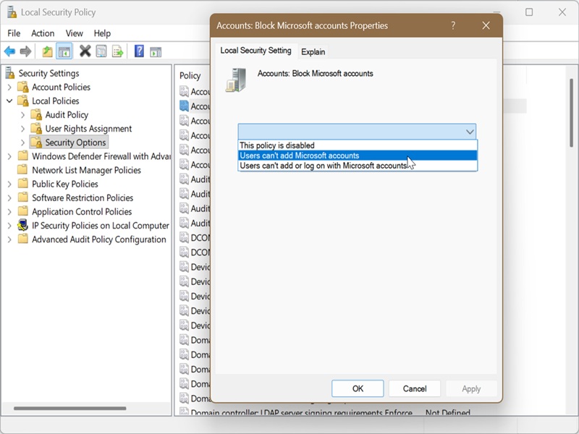579x434 pixels.
Task: Open the View menu
Action: point(75,33)
